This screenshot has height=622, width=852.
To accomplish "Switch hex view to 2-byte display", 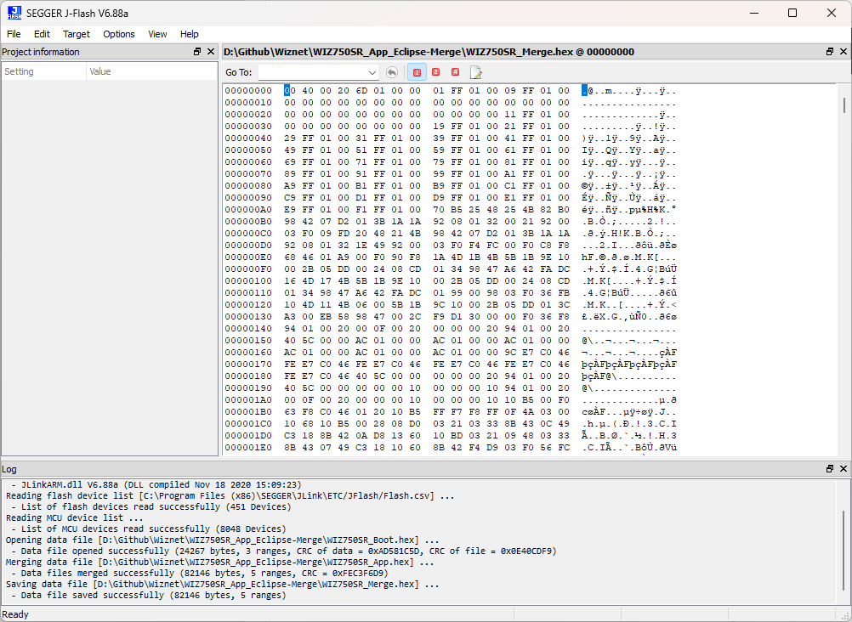I will click(436, 72).
